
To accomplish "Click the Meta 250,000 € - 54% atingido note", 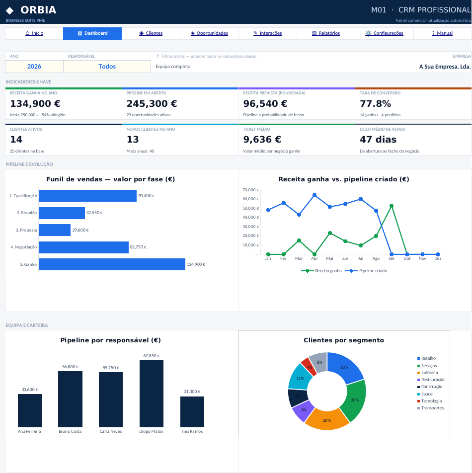I will pyautogui.click(x=38, y=115).
